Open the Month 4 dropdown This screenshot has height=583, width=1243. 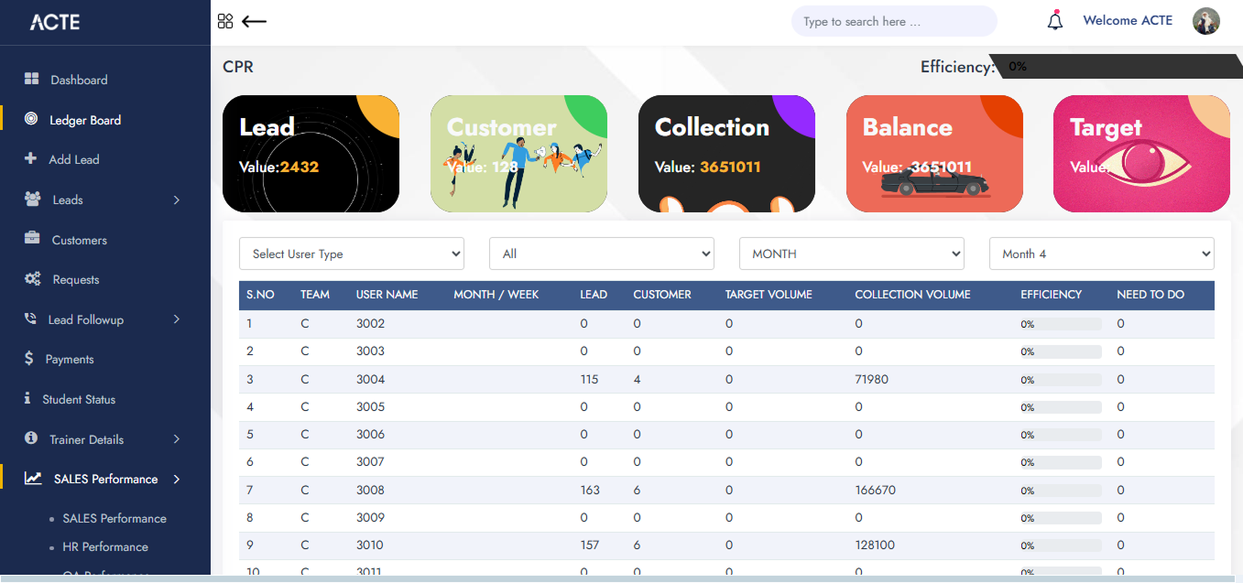coord(1102,254)
